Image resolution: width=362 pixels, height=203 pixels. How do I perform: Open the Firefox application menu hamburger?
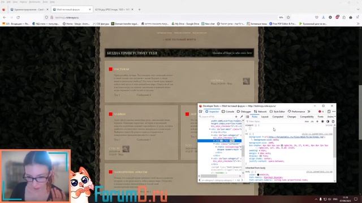point(357,17)
